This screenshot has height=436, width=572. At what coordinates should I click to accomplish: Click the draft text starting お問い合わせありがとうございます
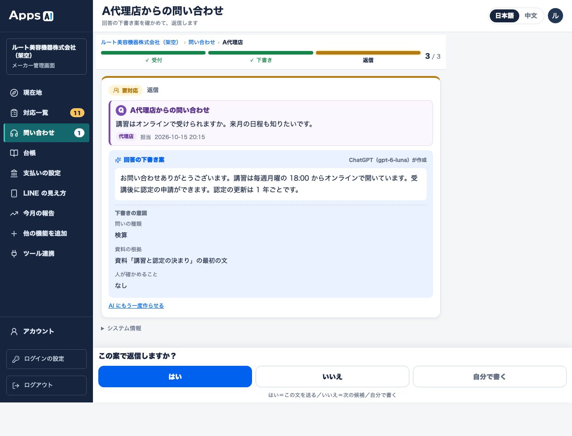271,184
